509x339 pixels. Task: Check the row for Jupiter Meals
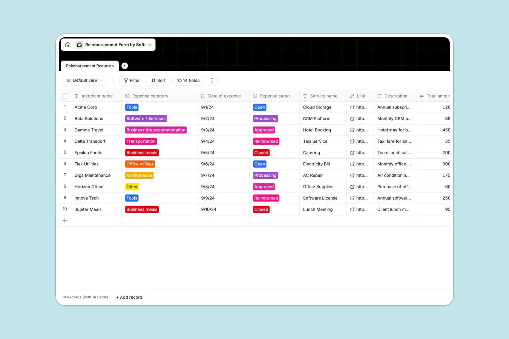(64, 209)
